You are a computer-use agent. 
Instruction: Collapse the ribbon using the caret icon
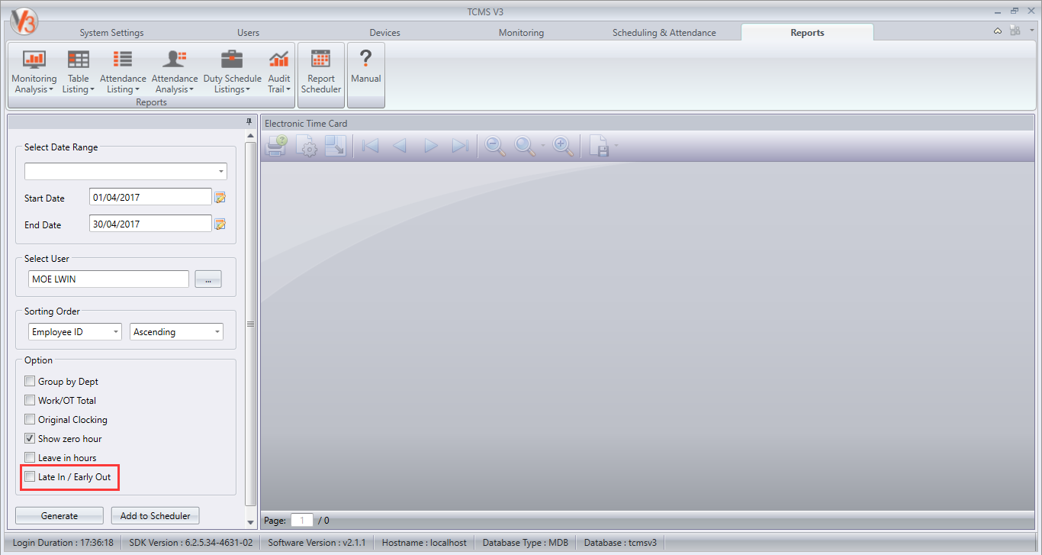point(998,31)
